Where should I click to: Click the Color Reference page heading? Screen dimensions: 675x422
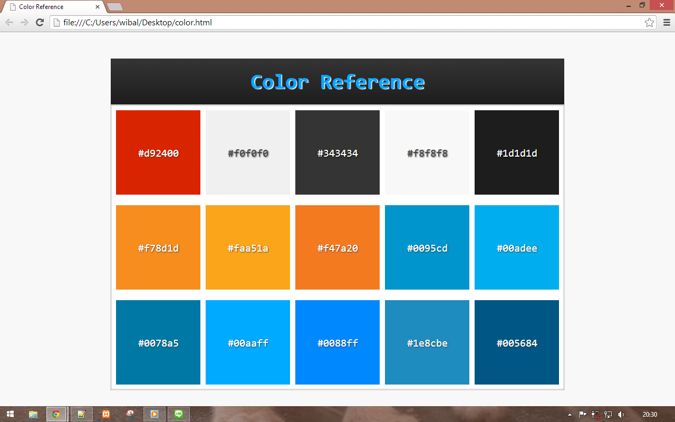point(337,82)
